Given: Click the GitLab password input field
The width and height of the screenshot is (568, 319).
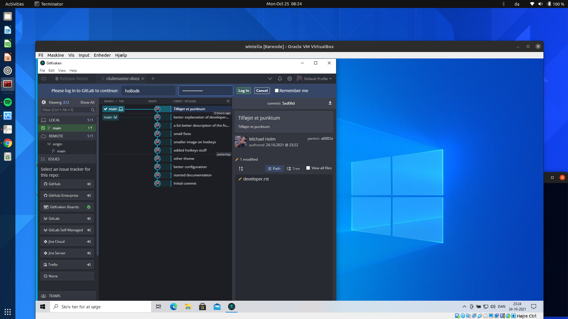Looking at the screenshot, I should 206,91.
